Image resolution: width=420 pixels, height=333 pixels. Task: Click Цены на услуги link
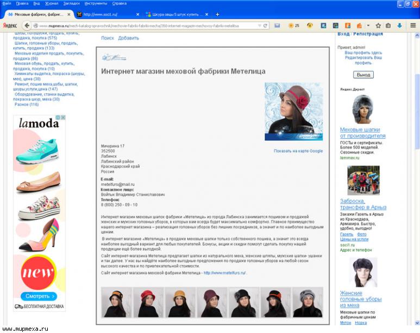pyautogui.click(x=354, y=239)
